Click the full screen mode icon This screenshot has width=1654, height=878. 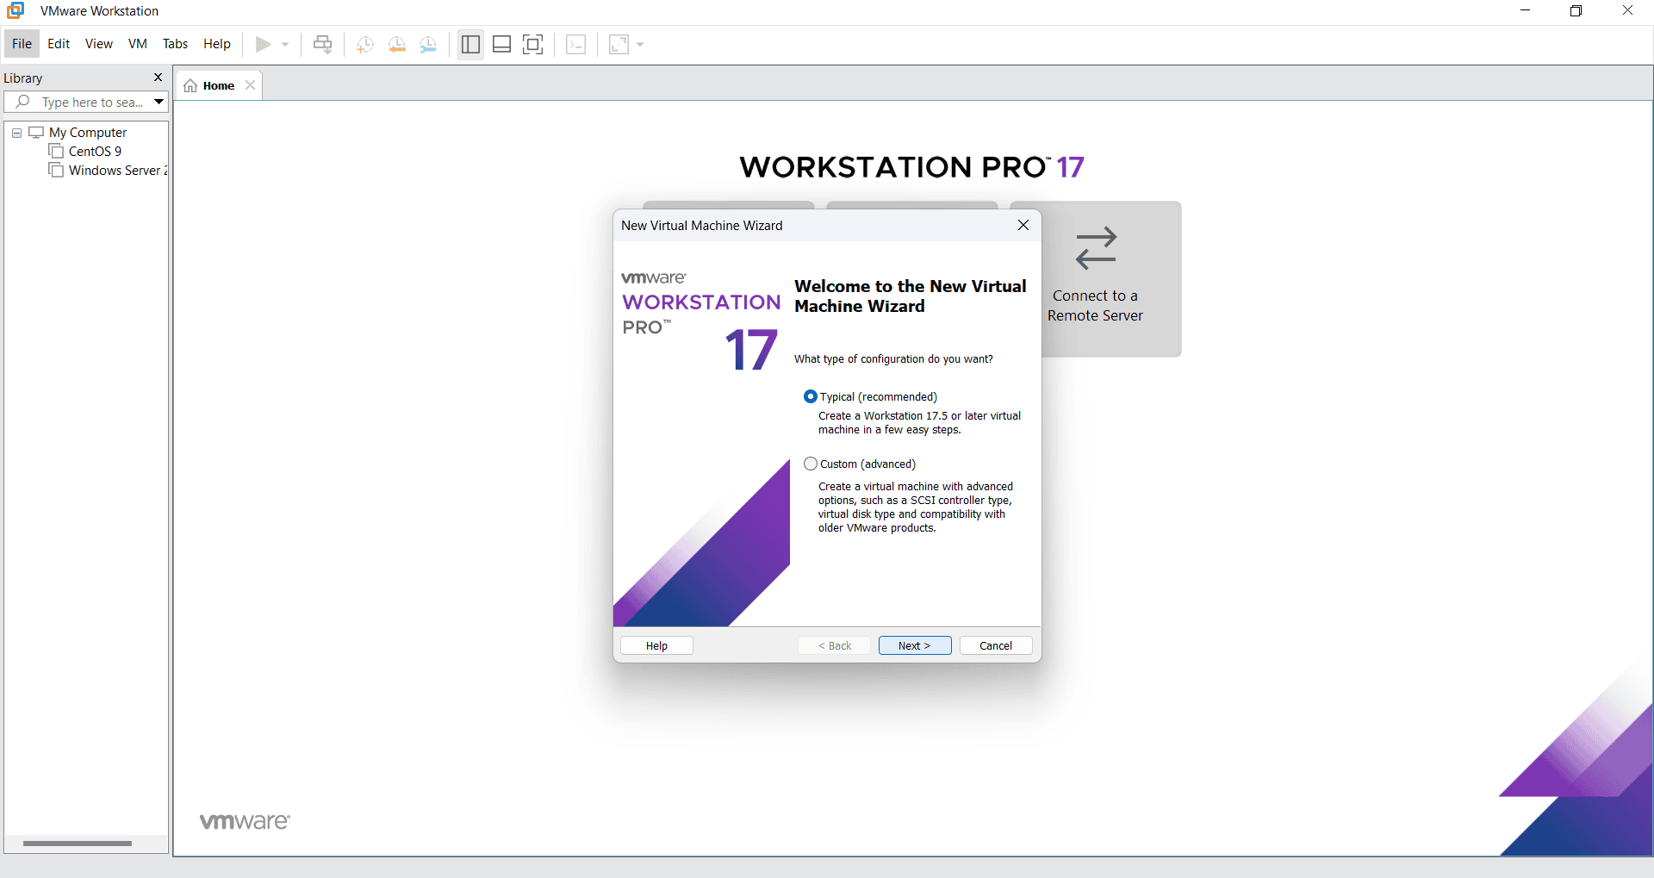tap(533, 44)
